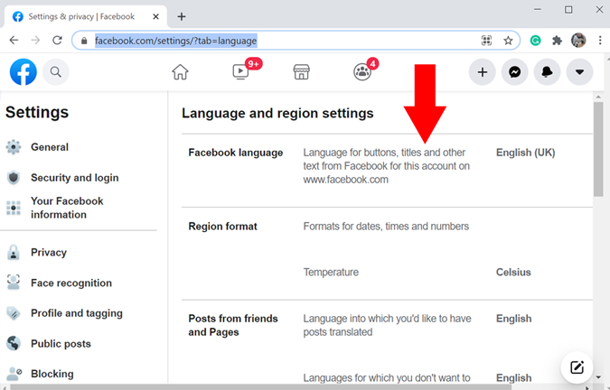The height and width of the screenshot is (390, 610).
Task: Click the Create plus button
Action: pos(483,72)
